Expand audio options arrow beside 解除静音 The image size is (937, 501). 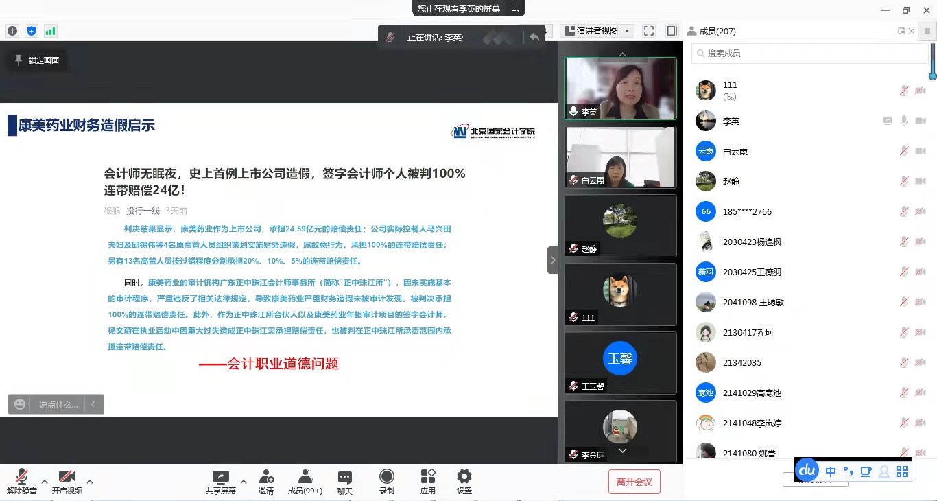45,482
